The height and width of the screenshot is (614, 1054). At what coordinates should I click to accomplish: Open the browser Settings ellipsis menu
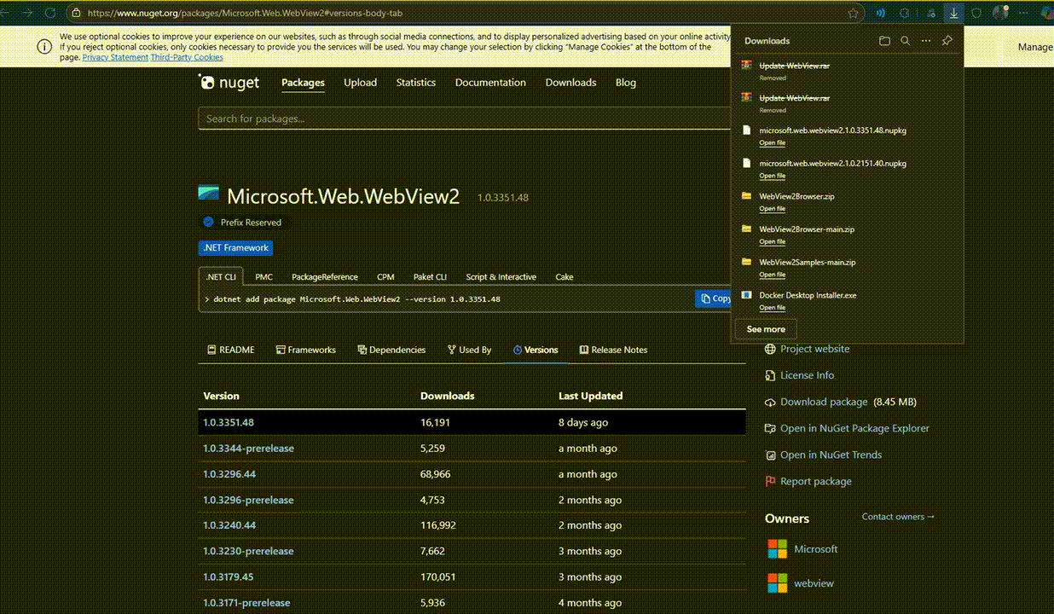tap(1023, 13)
